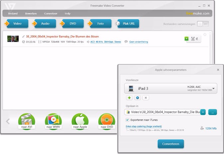Open the Bewerken menu
Screen dimensions: 224x154
pyautogui.click(x=31, y=14)
